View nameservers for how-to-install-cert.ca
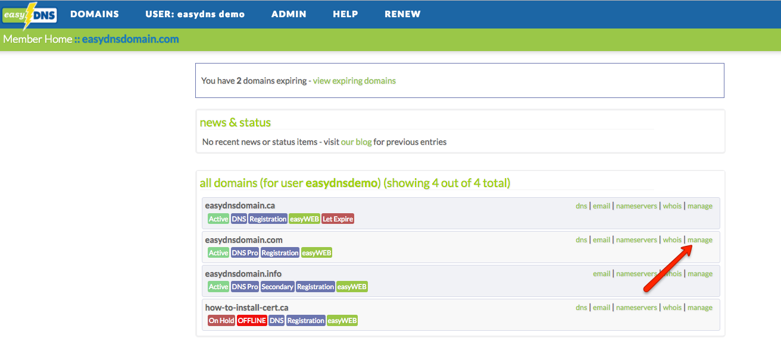Screen dimensions: 781x351 (636, 308)
